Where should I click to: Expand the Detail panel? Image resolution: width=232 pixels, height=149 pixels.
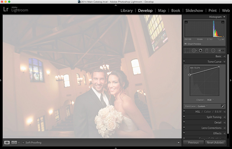point(224,122)
